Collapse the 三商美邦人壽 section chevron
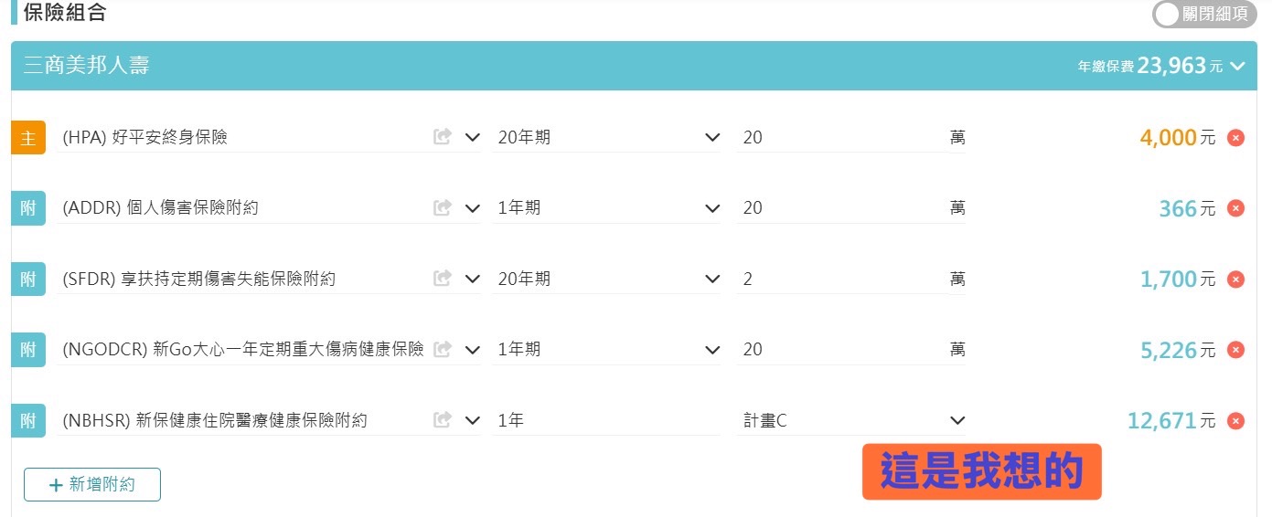The width and height of the screenshot is (1272, 517). click(1238, 66)
